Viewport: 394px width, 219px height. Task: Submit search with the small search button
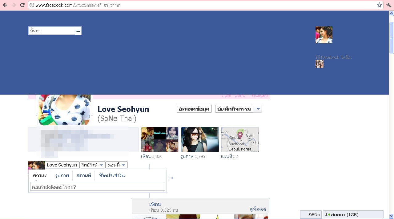78,31
